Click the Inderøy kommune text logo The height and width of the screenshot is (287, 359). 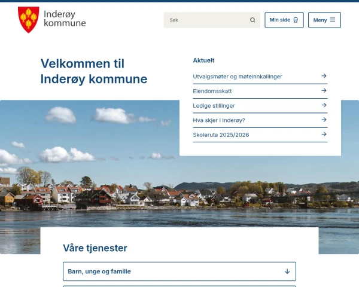pyautogui.click(x=65, y=19)
